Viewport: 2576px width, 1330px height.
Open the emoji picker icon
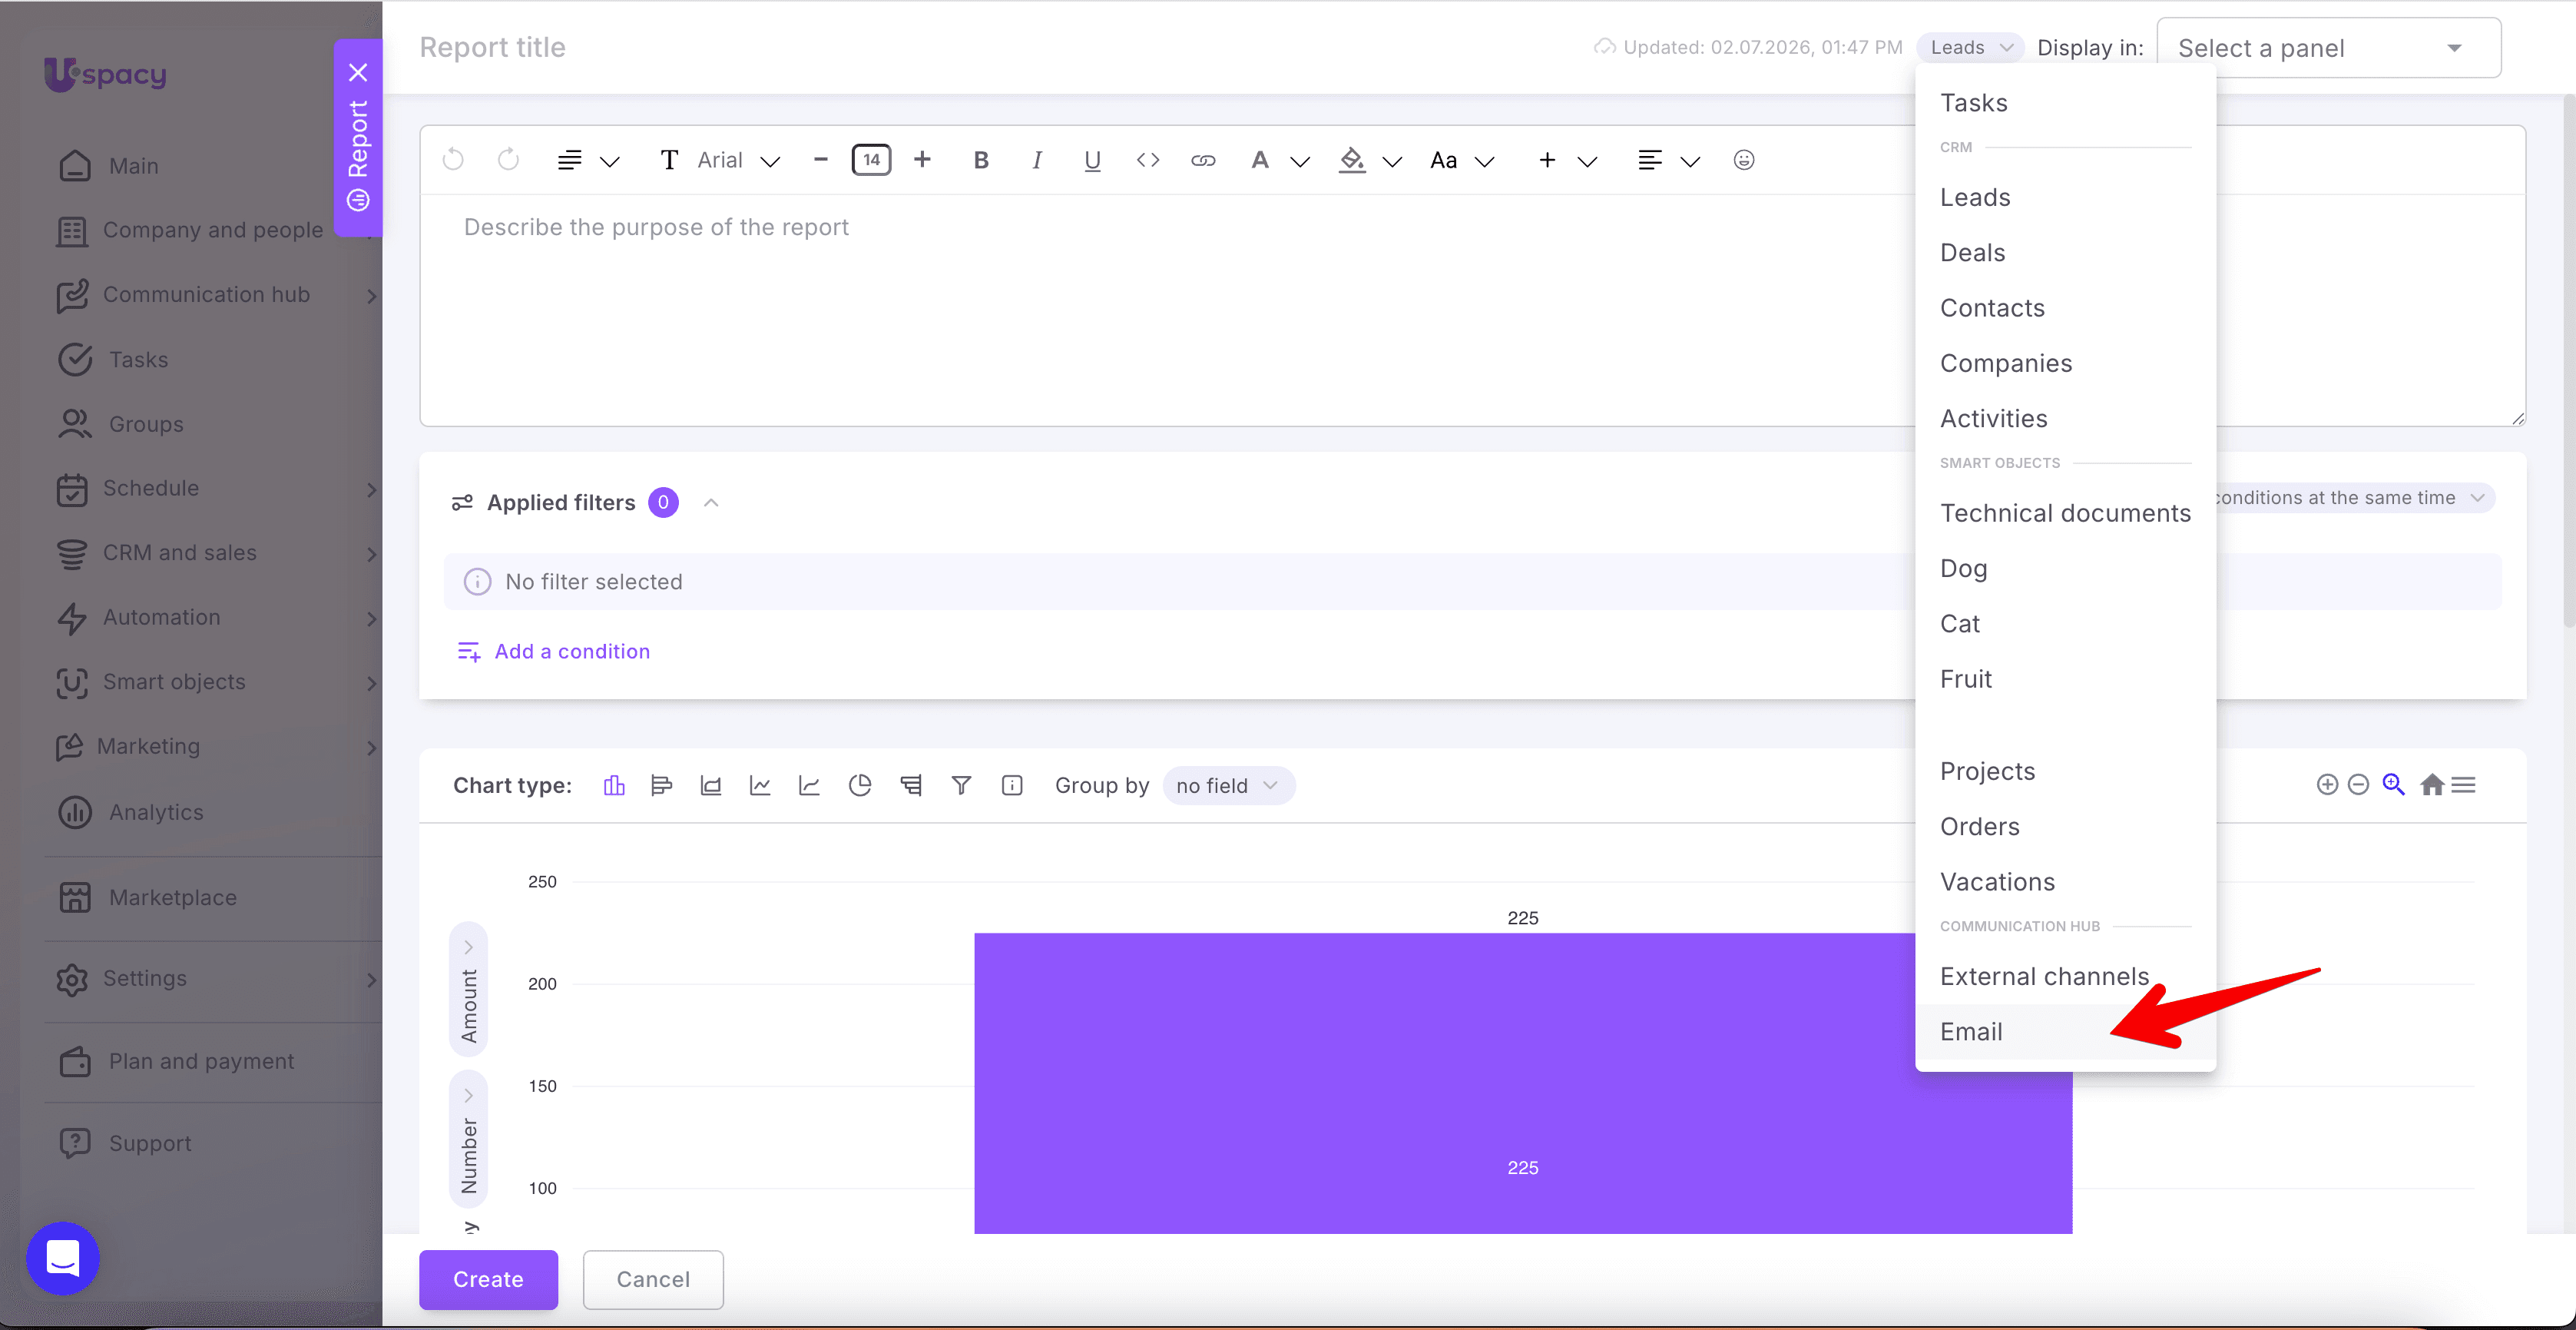coord(1744,160)
